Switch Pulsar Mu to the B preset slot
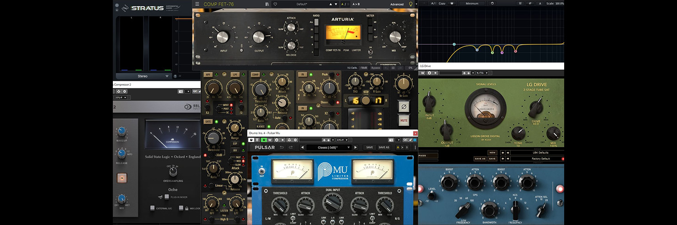Image resolution: width=677 pixels, height=225 pixels. pyautogui.click(x=407, y=147)
